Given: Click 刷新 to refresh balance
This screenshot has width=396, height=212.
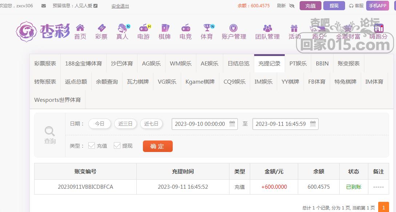Looking at the screenshot, I should [281, 5].
